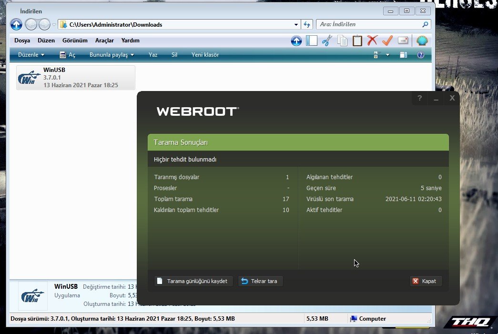Click the blue Help question mark icon

click(x=420, y=55)
